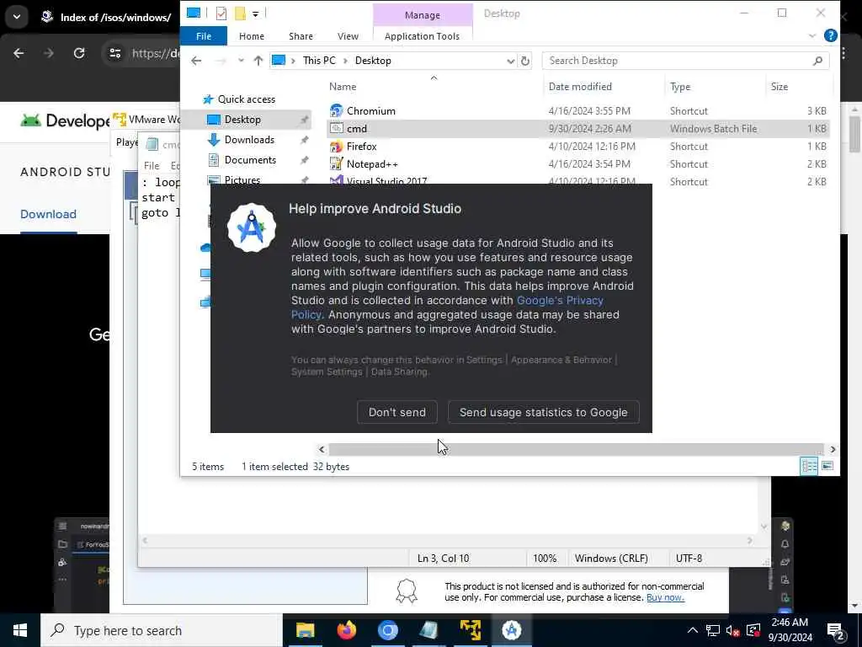Click horizontal scrollbar left arrow in Explorer
Viewport: 862px width, 647px height.
322,450
